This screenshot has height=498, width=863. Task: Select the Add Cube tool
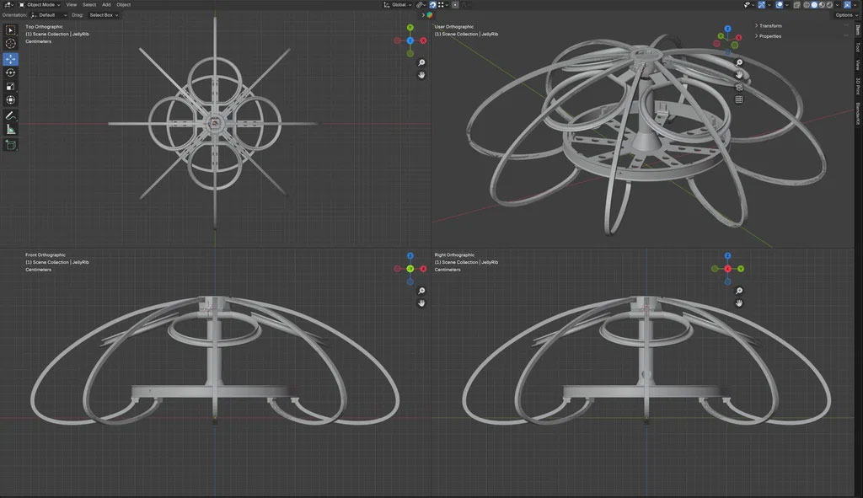pyautogui.click(x=10, y=145)
